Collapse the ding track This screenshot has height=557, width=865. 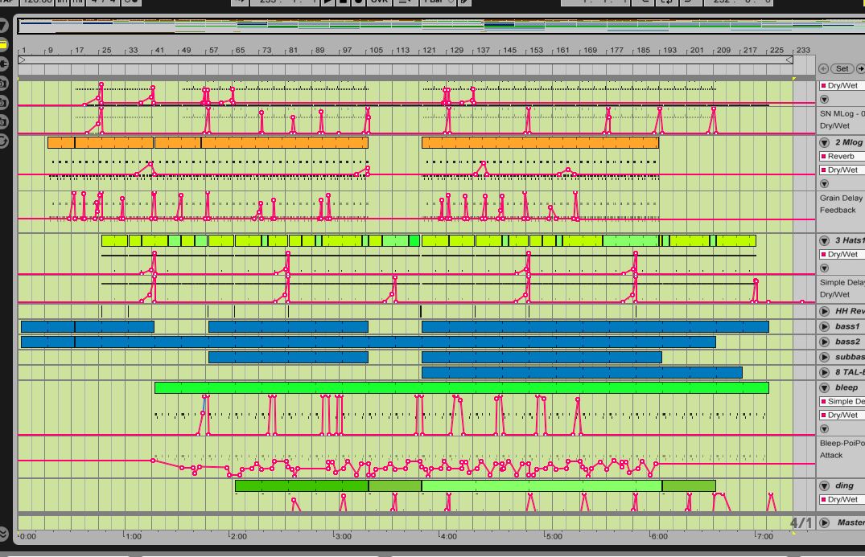[824, 485]
